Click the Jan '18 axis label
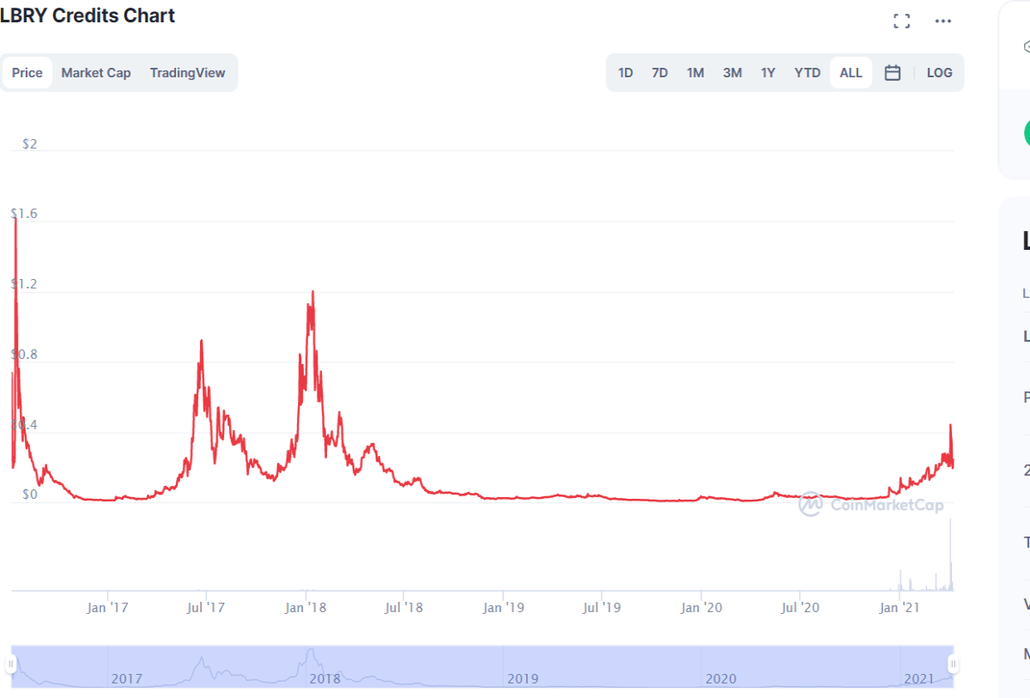Image resolution: width=1030 pixels, height=698 pixels. [x=305, y=608]
